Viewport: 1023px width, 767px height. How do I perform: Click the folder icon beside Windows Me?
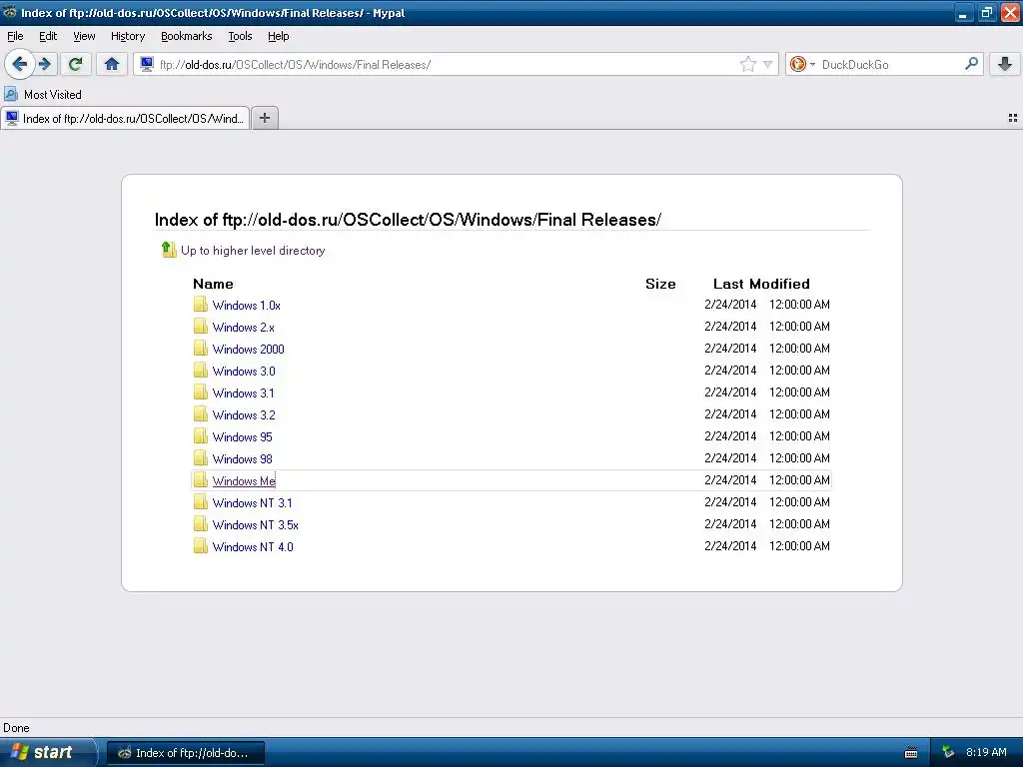(200, 480)
